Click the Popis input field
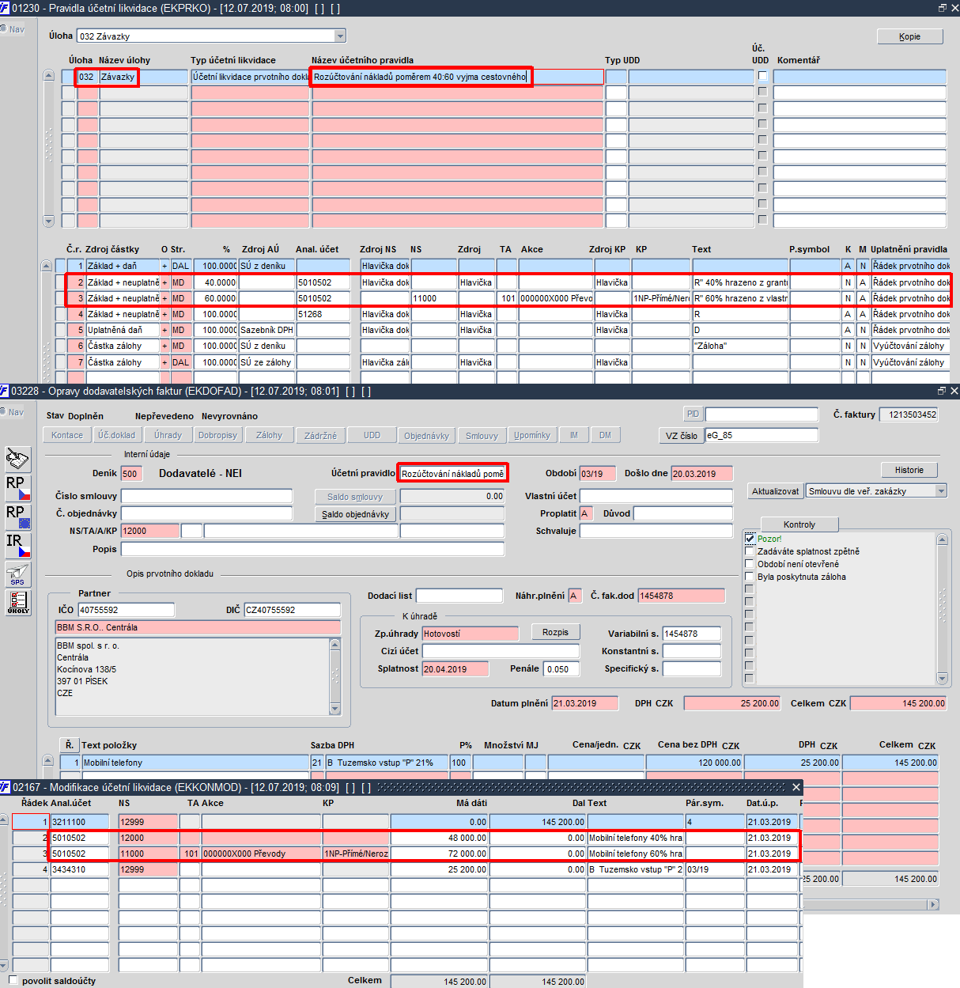 [312, 549]
